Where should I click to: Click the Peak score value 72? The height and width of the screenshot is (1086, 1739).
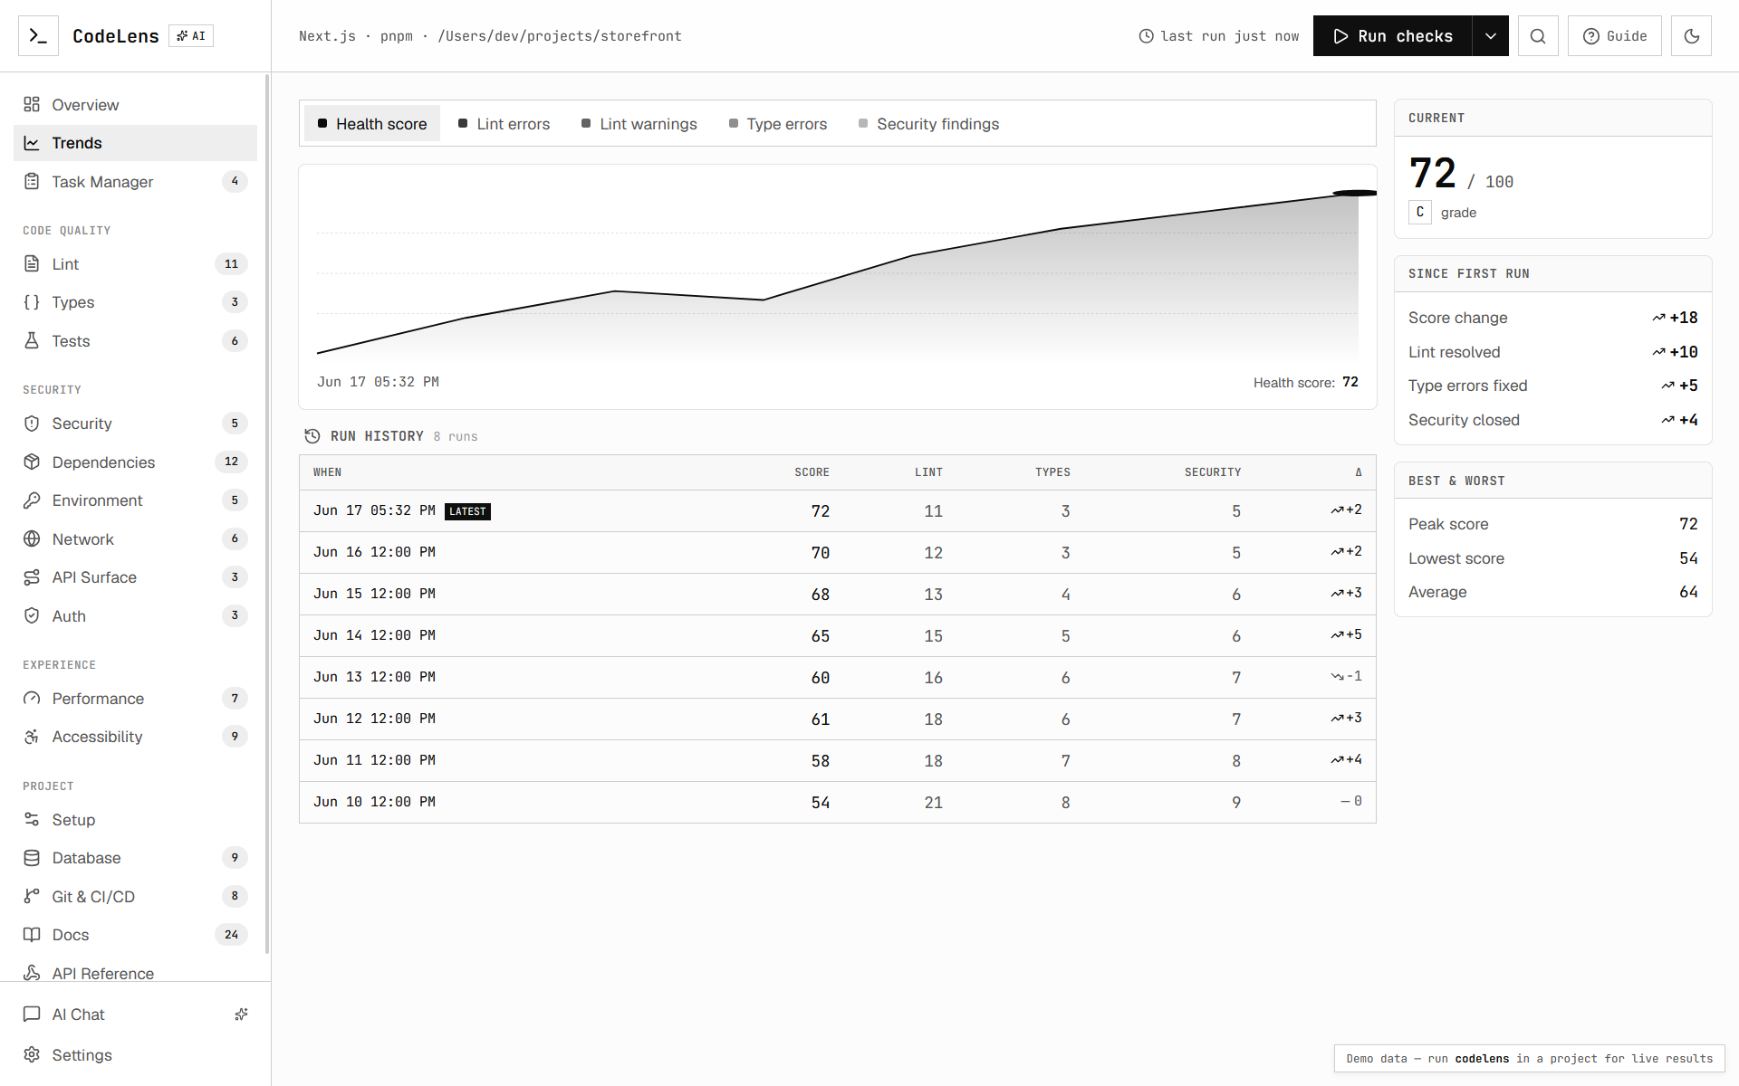tap(1688, 524)
